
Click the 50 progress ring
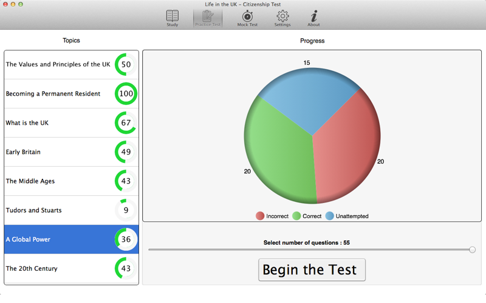coord(126,64)
